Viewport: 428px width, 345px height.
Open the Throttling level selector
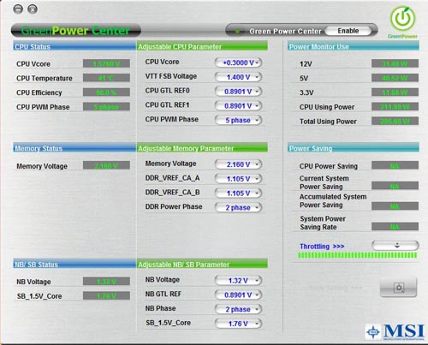click(395, 246)
